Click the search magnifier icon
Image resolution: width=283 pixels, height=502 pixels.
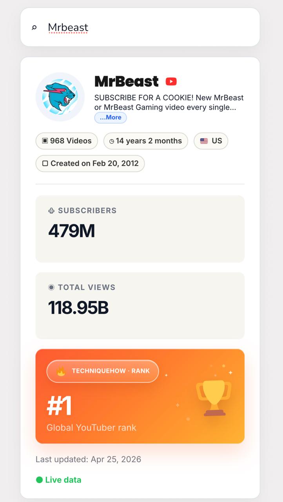pos(34,27)
